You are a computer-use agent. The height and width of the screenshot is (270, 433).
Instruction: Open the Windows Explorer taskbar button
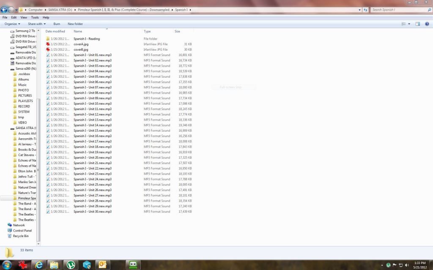(55, 265)
